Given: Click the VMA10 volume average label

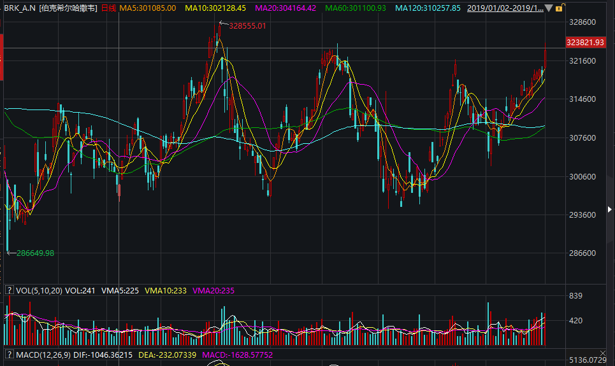Looking at the screenshot, I should [x=166, y=290].
